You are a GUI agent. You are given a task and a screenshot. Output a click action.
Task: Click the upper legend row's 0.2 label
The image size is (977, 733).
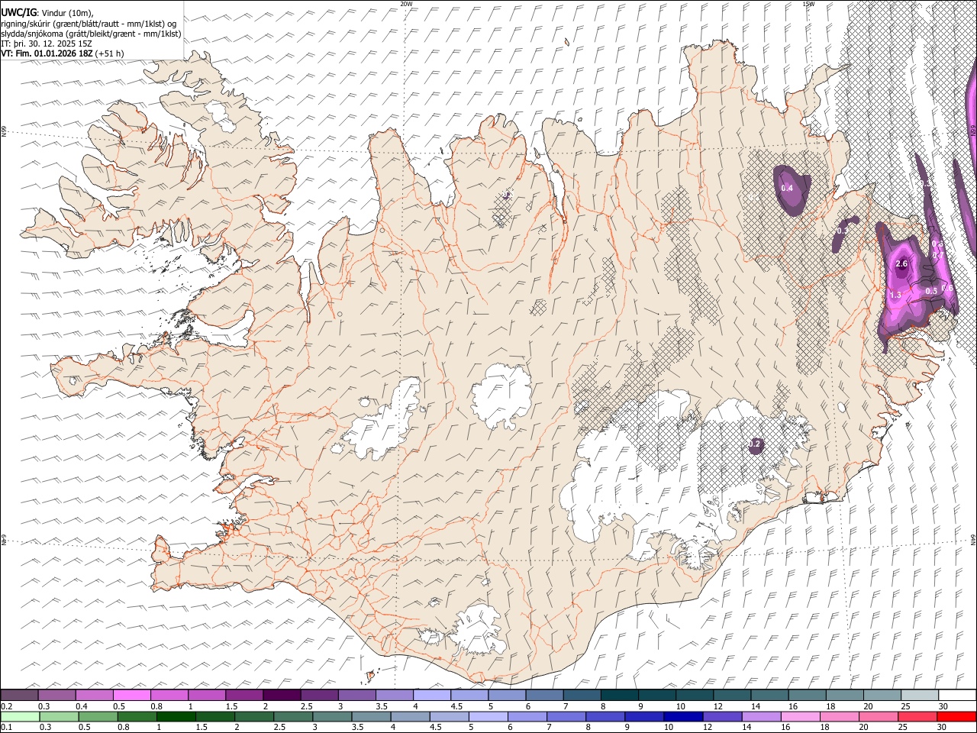[x=7, y=706]
